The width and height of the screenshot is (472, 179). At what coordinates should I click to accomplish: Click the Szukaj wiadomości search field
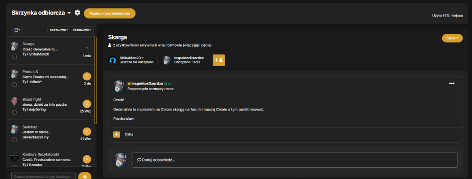[x=43, y=176]
